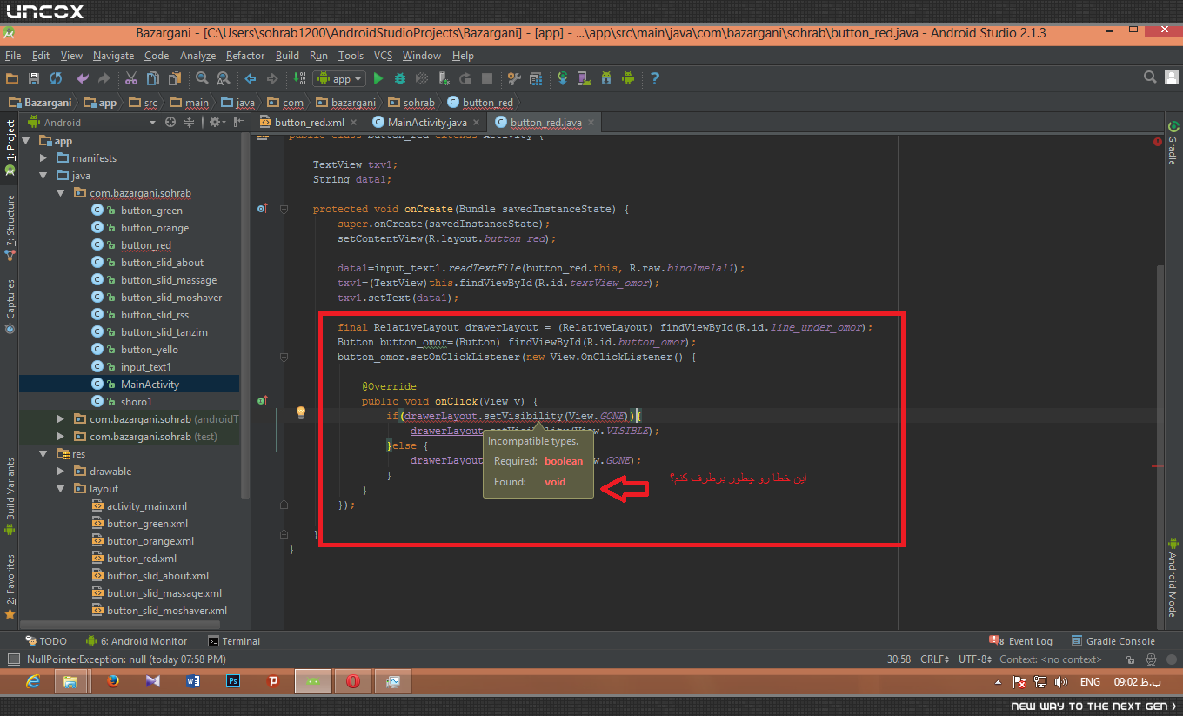Open Project panel settings gear
1183x716 pixels.
(216, 123)
